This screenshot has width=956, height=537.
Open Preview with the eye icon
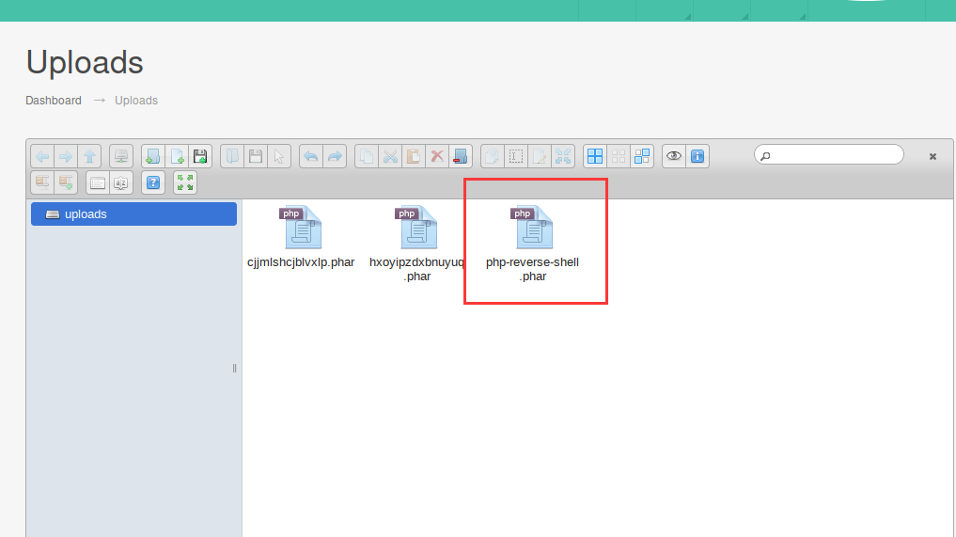pos(674,156)
